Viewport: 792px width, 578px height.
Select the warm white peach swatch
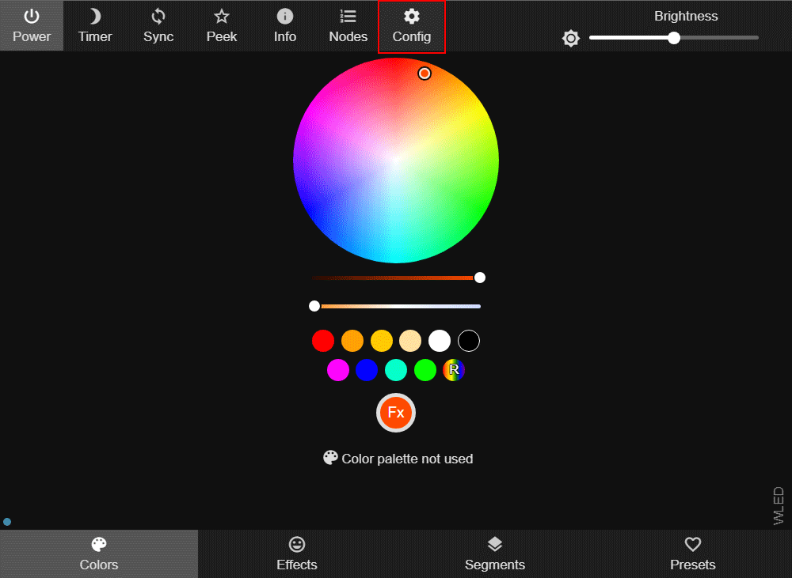coord(410,341)
